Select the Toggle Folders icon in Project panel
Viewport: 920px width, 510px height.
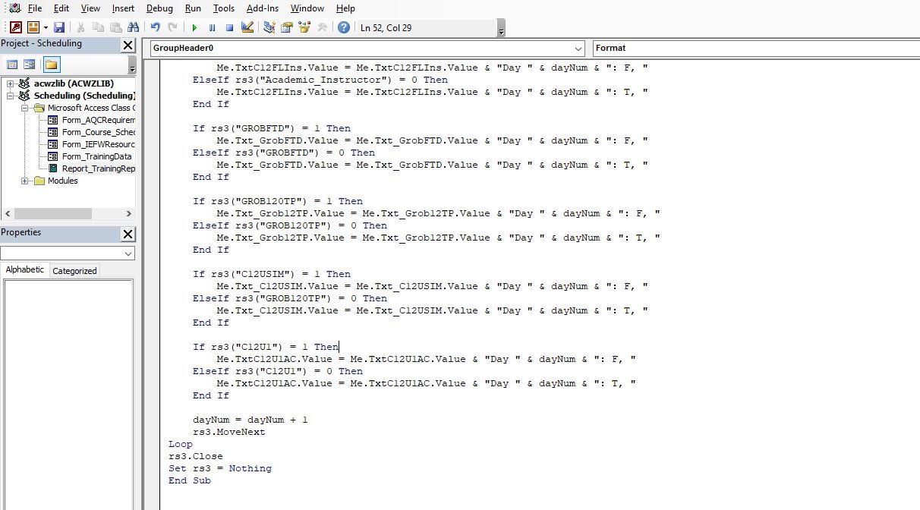(x=52, y=64)
